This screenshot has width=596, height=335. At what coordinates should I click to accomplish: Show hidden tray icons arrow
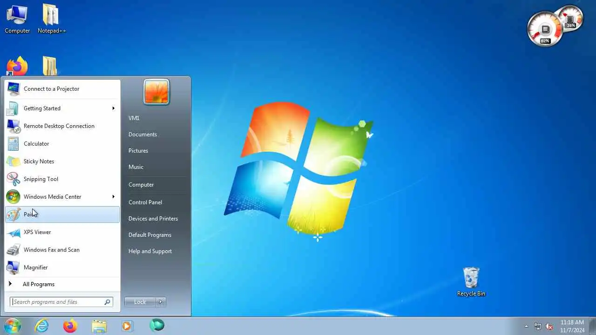[527, 327]
